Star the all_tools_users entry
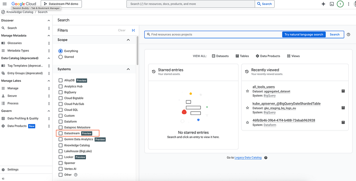This screenshot has height=181, width=356. pyautogui.click(x=248, y=91)
